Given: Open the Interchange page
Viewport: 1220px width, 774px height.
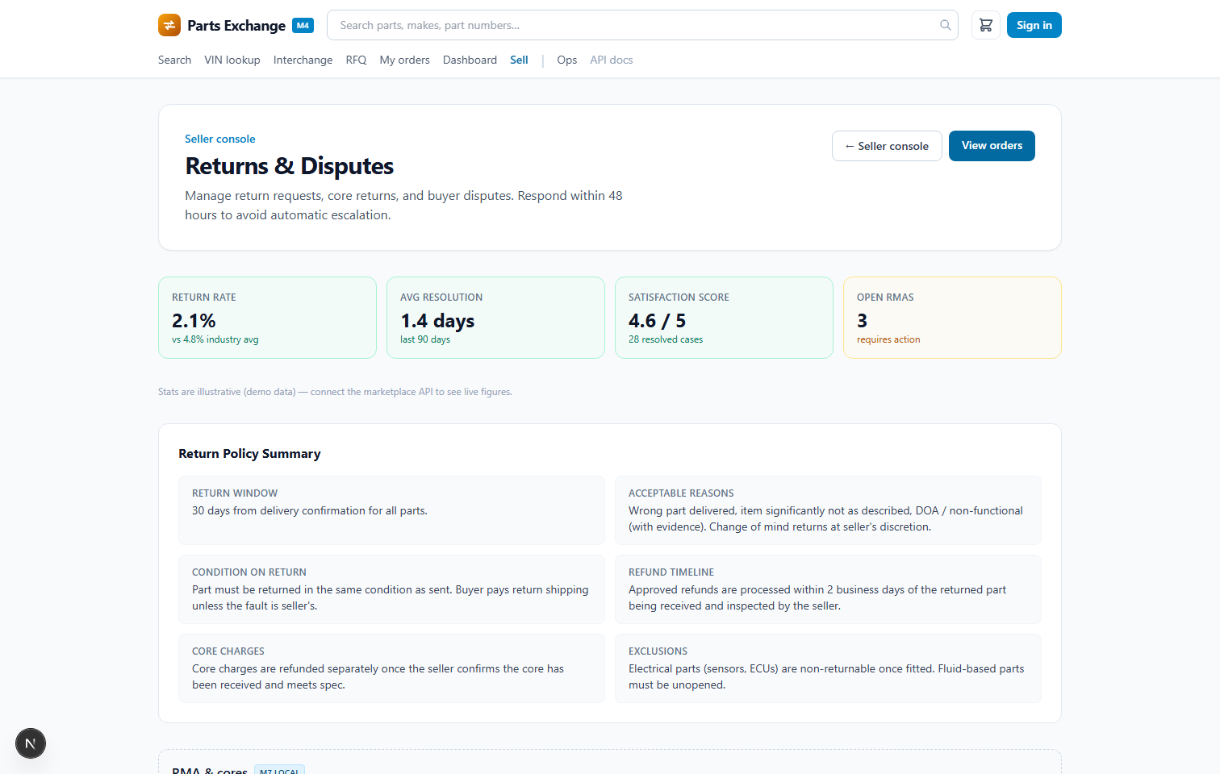Looking at the screenshot, I should [x=303, y=60].
